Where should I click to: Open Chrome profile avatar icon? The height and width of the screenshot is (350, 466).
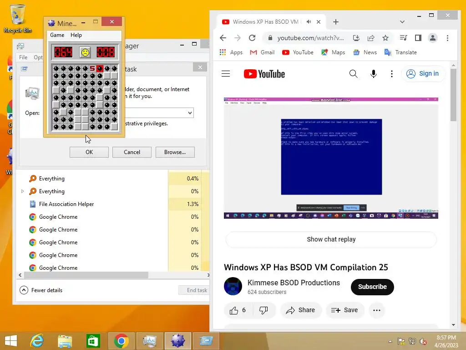433,38
